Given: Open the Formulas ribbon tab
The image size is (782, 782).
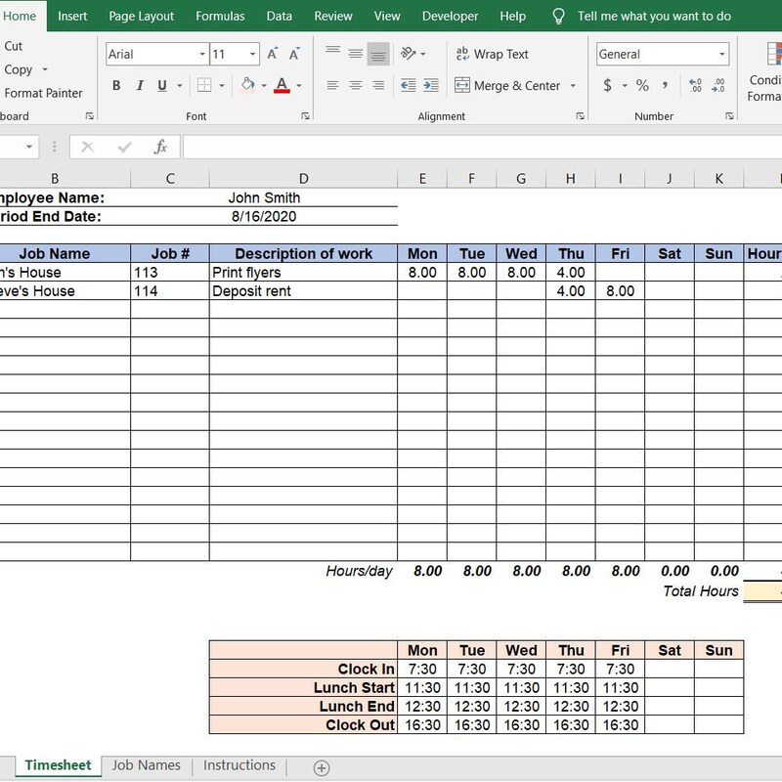Looking at the screenshot, I should pyautogui.click(x=220, y=16).
